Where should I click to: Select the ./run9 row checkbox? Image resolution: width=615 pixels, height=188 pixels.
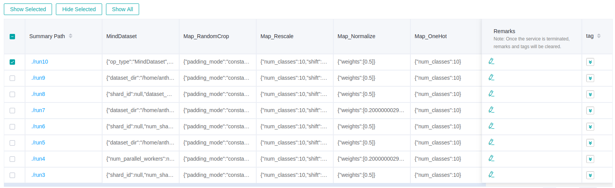click(x=12, y=78)
